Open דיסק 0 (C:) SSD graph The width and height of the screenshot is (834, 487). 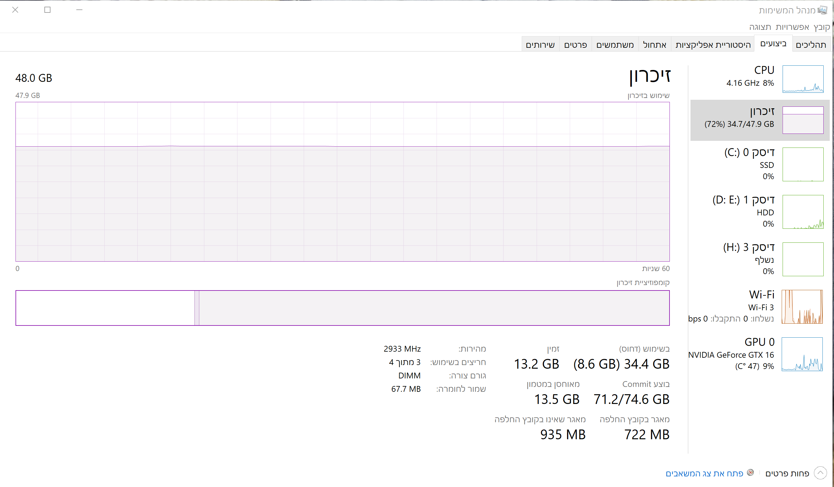[803, 164]
